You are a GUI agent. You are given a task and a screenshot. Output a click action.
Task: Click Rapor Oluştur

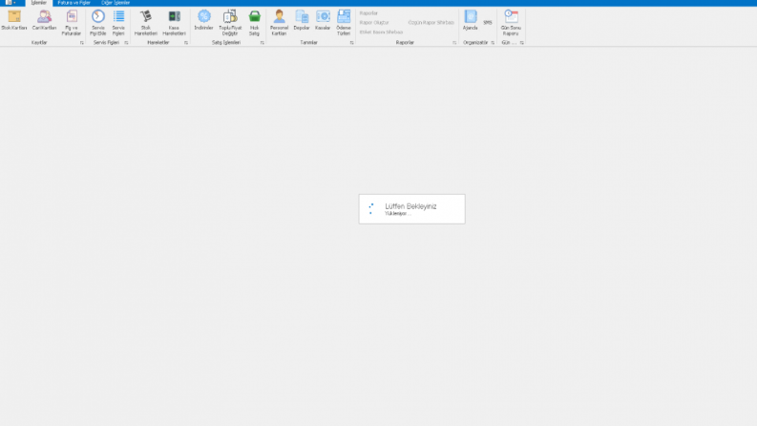(x=374, y=23)
